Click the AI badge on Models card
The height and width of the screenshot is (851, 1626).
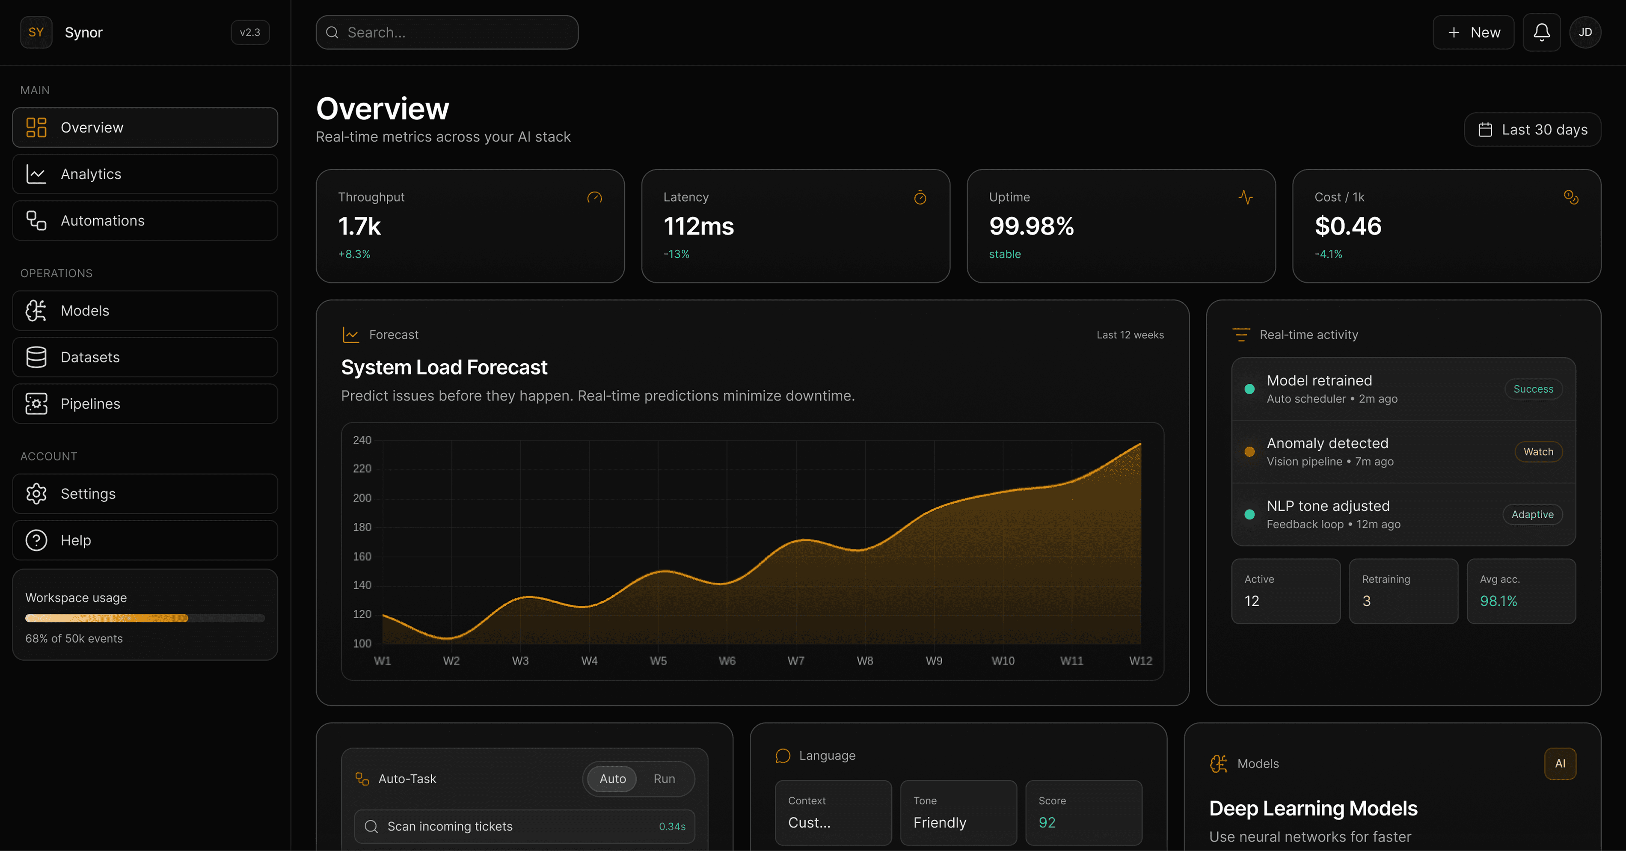[x=1561, y=763]
